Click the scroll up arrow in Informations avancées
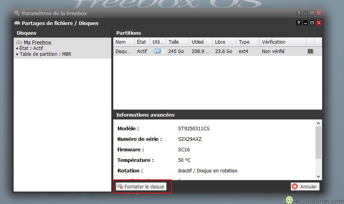344x204 pixels. coord(318,123)
